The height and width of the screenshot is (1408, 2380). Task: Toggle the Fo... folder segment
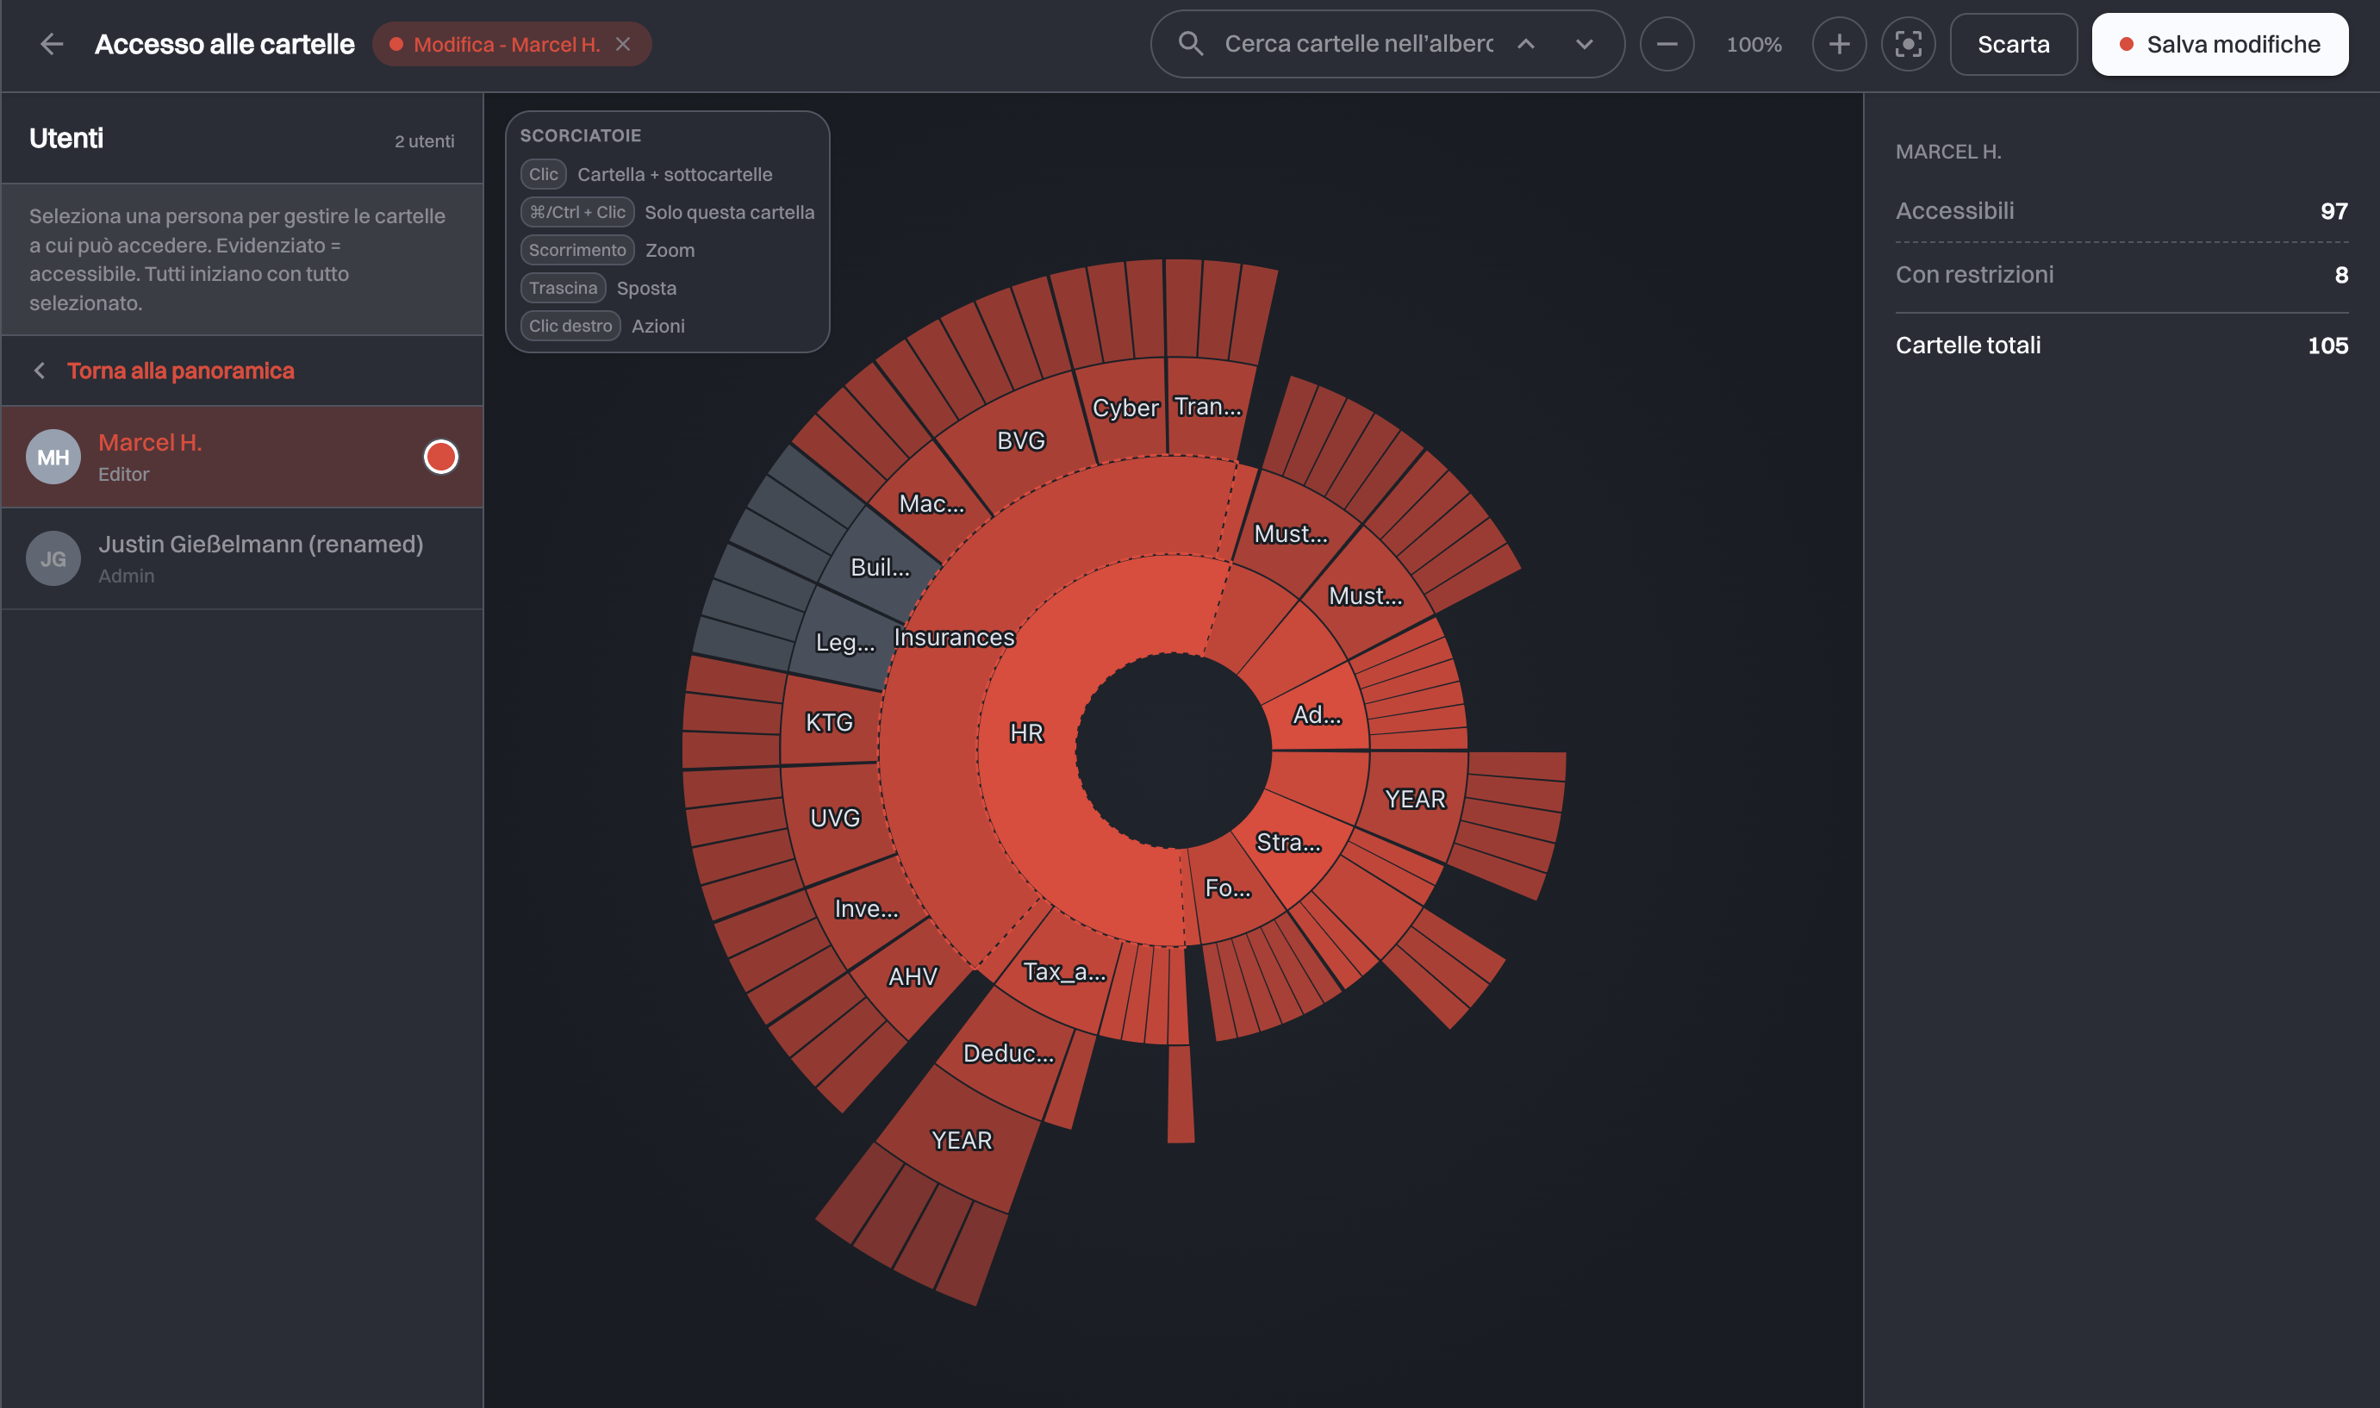pyautogui.click(x=1227, y=888)
